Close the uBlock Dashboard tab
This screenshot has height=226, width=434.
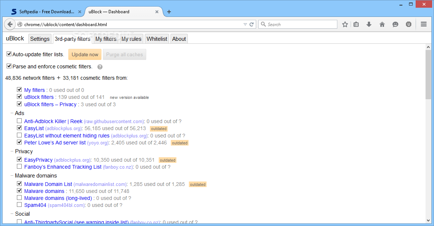tap(157, 12)
